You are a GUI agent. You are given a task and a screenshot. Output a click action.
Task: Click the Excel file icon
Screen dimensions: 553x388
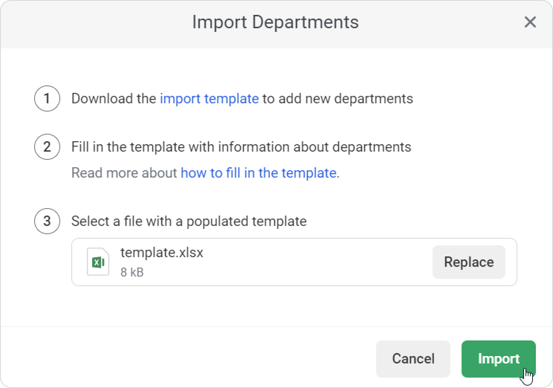[x=98, y=262]
